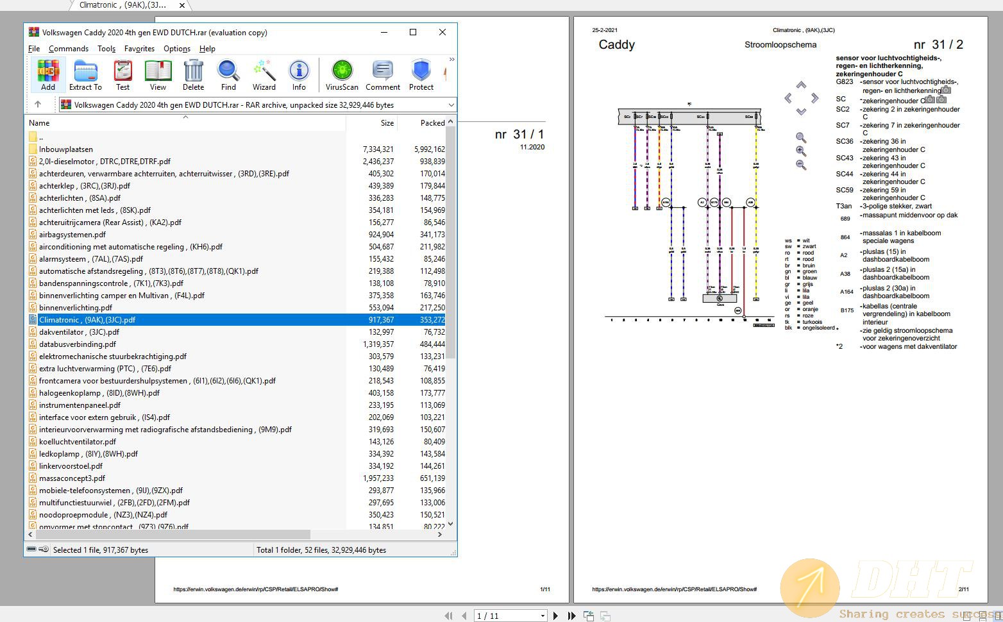Open the Options menu

pos(177,49)
